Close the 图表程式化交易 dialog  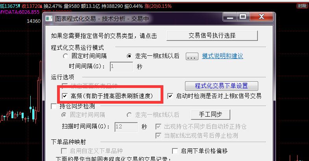pyautogui.click(x=261, y=17)
